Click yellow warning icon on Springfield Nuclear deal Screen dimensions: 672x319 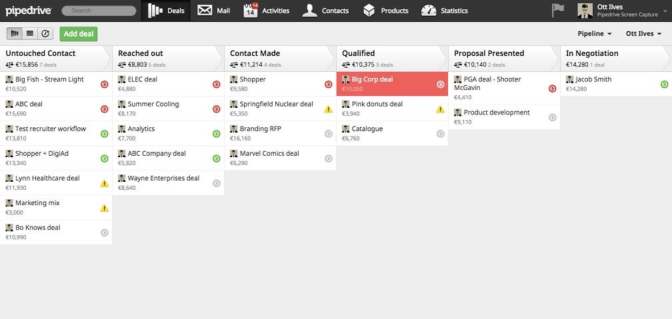[328, 109]
